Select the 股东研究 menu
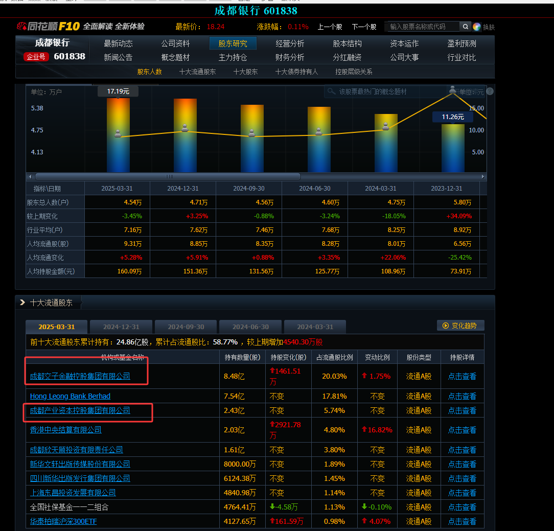The height and width of the screenshot is (531, 554). tap(233, 43)
